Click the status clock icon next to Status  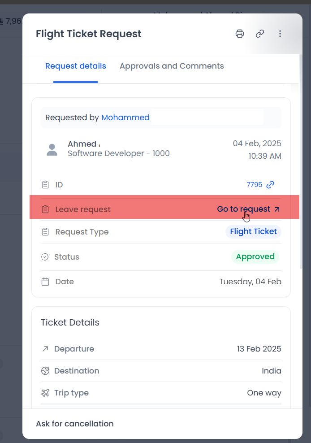[x=45, y=256]
